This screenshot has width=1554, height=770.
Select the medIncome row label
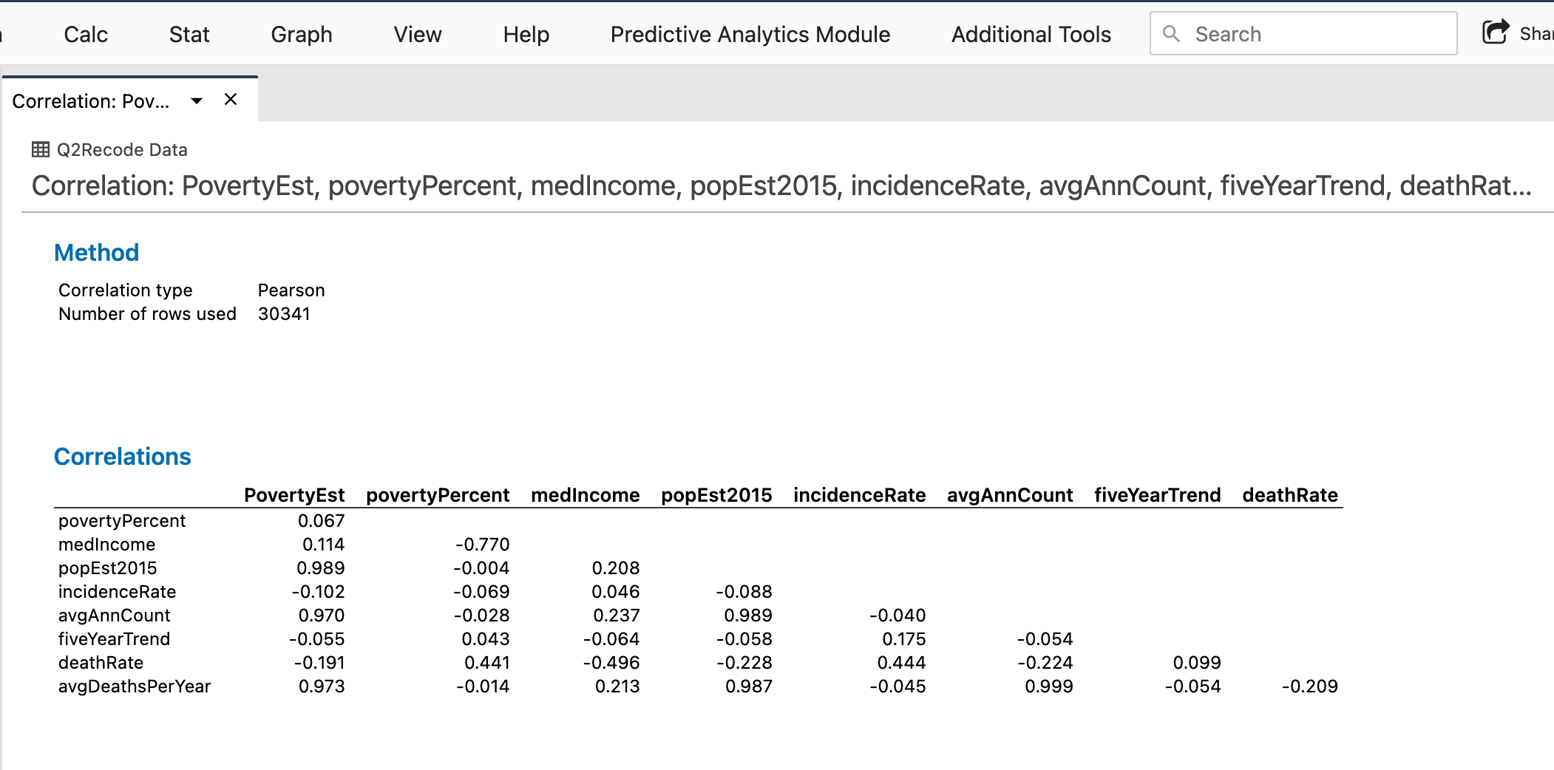(x=106, y=544)
